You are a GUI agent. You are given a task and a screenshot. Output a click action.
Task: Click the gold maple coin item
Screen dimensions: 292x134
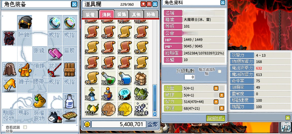tap(125, 109)
